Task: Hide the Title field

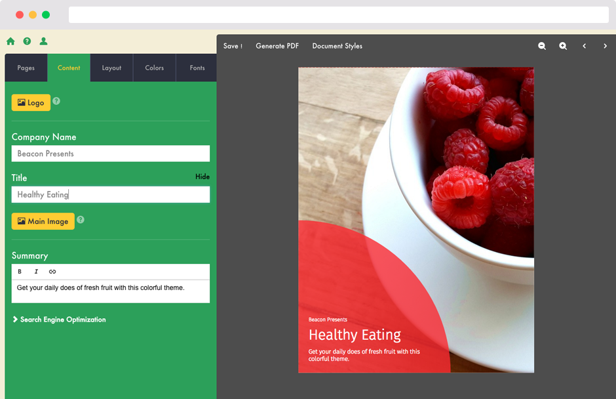Action: 202,177
